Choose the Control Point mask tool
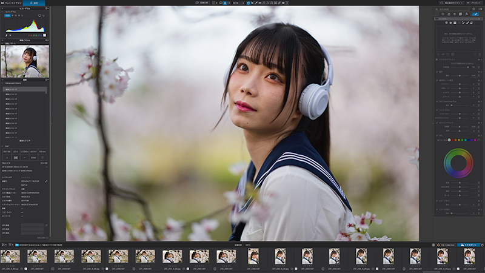485x273 pixels. (x=446, y=23)
